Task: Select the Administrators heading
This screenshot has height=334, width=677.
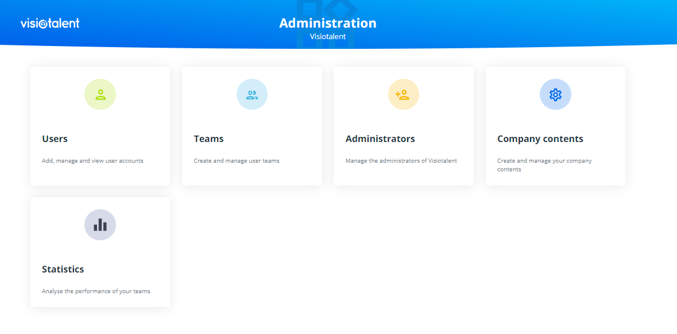Action: pos(380,139)
